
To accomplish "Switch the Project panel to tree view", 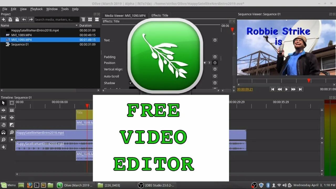I will [x=83, y=19].
